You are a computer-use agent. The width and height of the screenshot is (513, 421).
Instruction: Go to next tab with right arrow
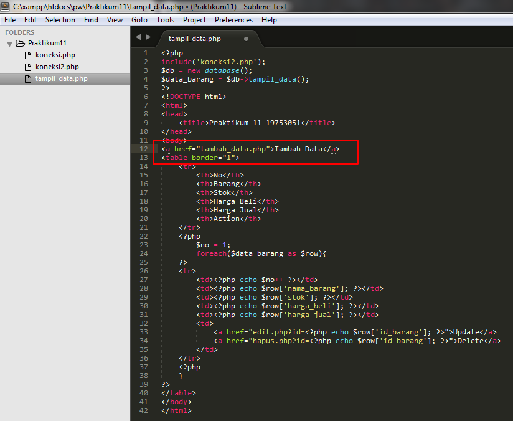tap(148, 37)
